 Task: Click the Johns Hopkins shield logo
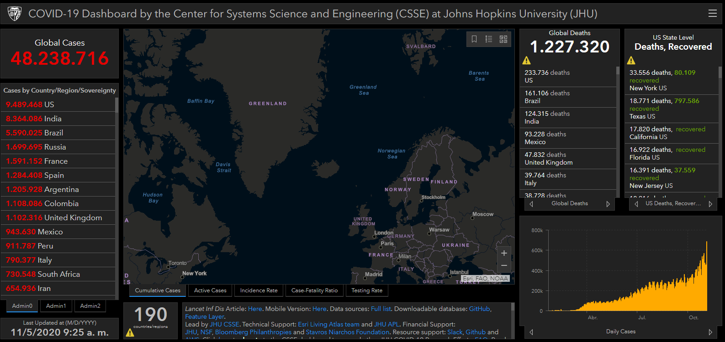click(x=15, y=14)
